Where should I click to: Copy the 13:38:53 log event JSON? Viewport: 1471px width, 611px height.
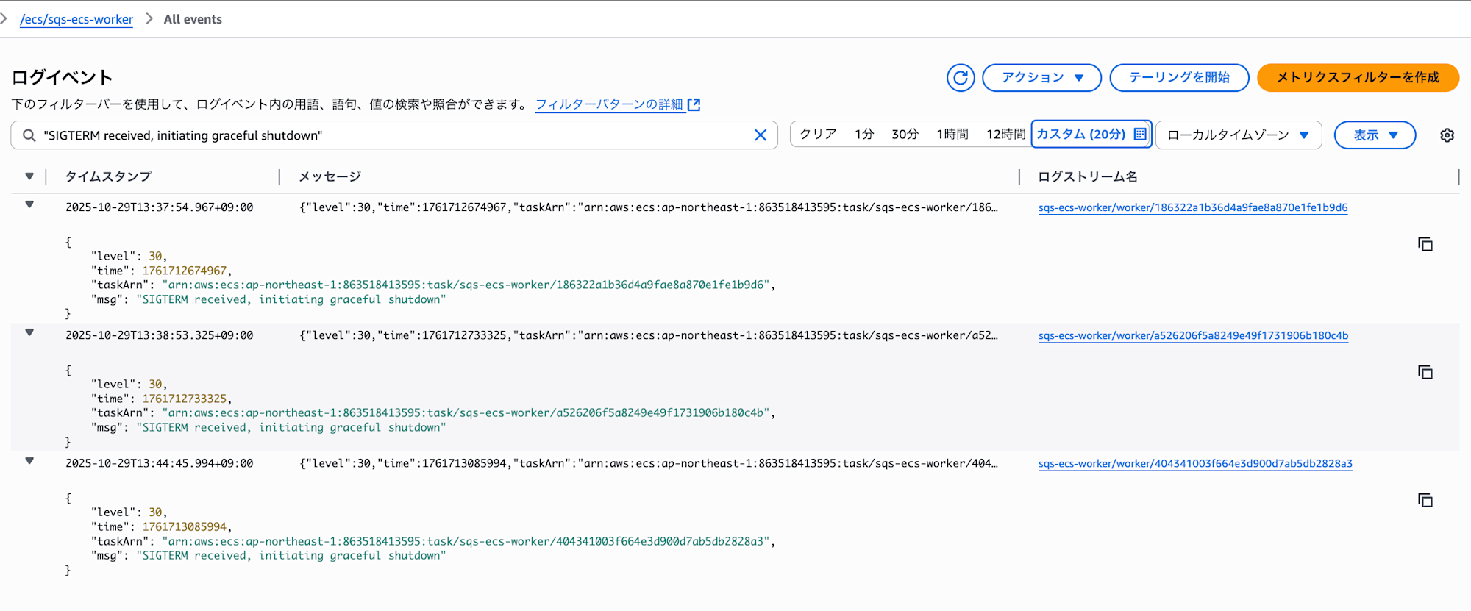[x=1425, y=372]
